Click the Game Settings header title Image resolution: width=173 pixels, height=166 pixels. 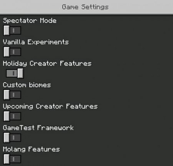[x=85, y=7]
